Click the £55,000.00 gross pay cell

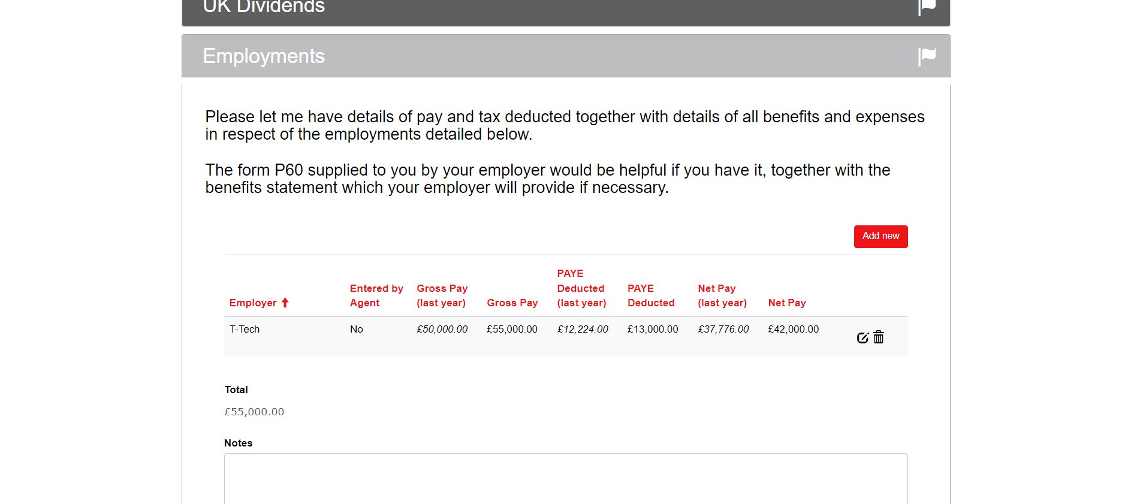pos(512,329)
